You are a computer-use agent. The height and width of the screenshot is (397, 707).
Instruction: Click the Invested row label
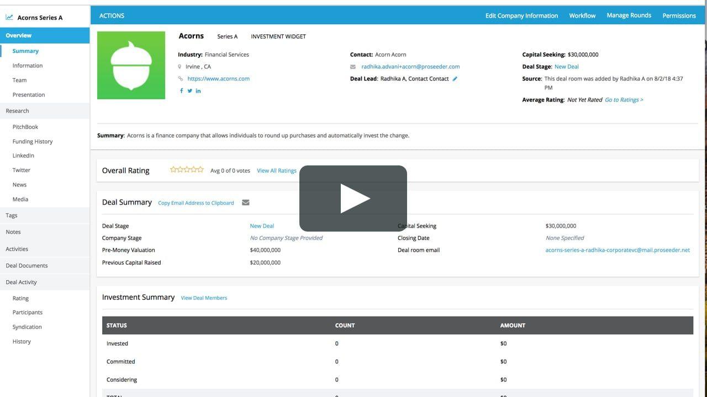pyautogui.click(x=117, y=344)
